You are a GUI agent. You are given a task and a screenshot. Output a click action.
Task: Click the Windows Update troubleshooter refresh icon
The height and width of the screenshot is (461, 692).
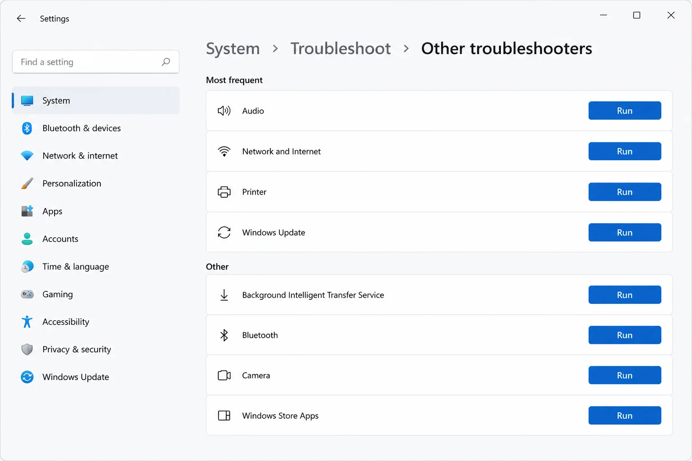224,232
